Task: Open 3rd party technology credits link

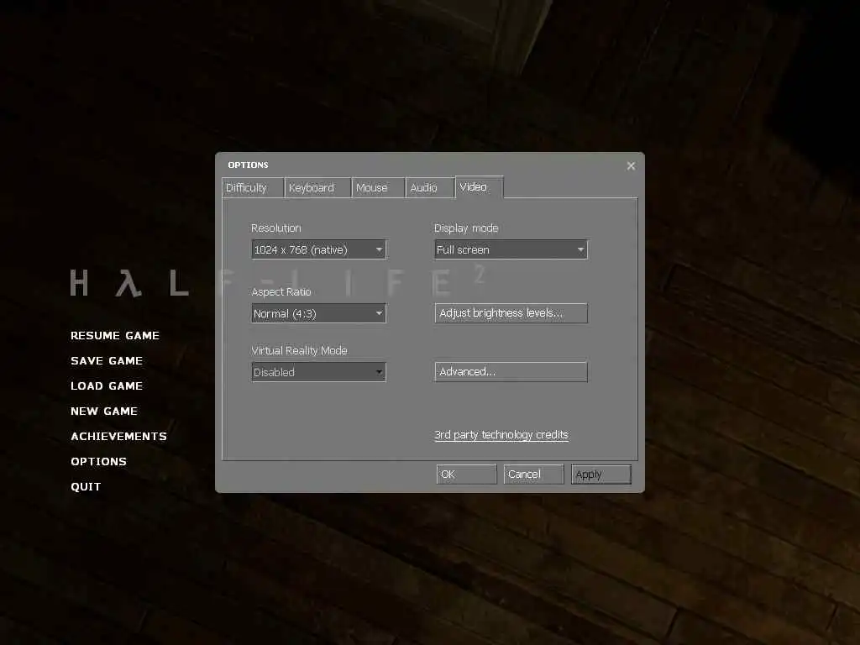Action: click(501, 435)
